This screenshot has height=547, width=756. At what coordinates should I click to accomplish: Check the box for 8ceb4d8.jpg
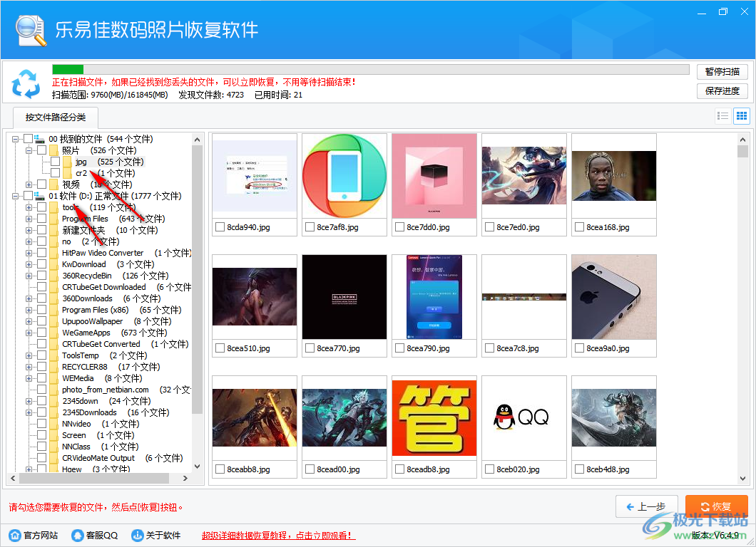click(579, 469)
